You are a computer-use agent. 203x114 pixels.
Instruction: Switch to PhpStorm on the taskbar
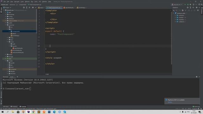[x=29, y=112]
